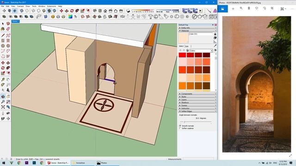Click the rotate icon in Photos

(264, 8)
